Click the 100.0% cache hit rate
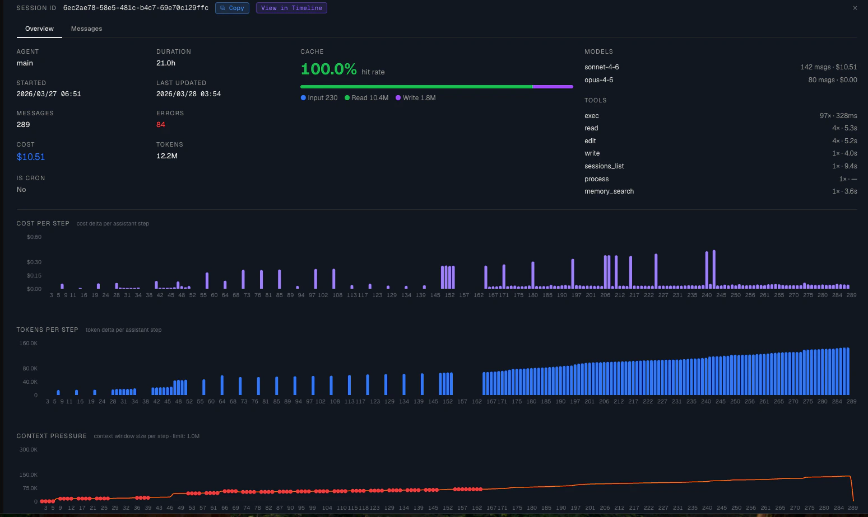 point(328,69)
